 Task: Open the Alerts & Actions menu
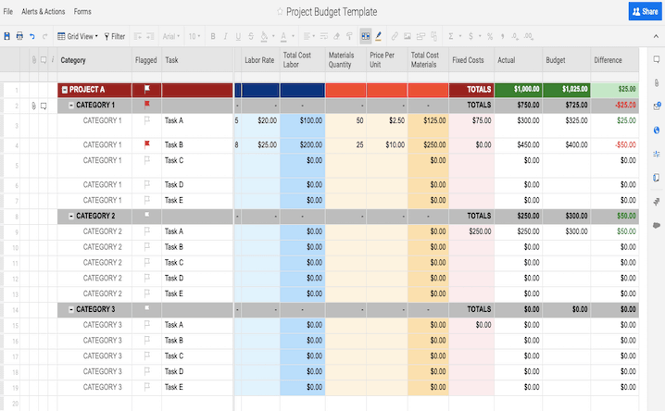43,12
